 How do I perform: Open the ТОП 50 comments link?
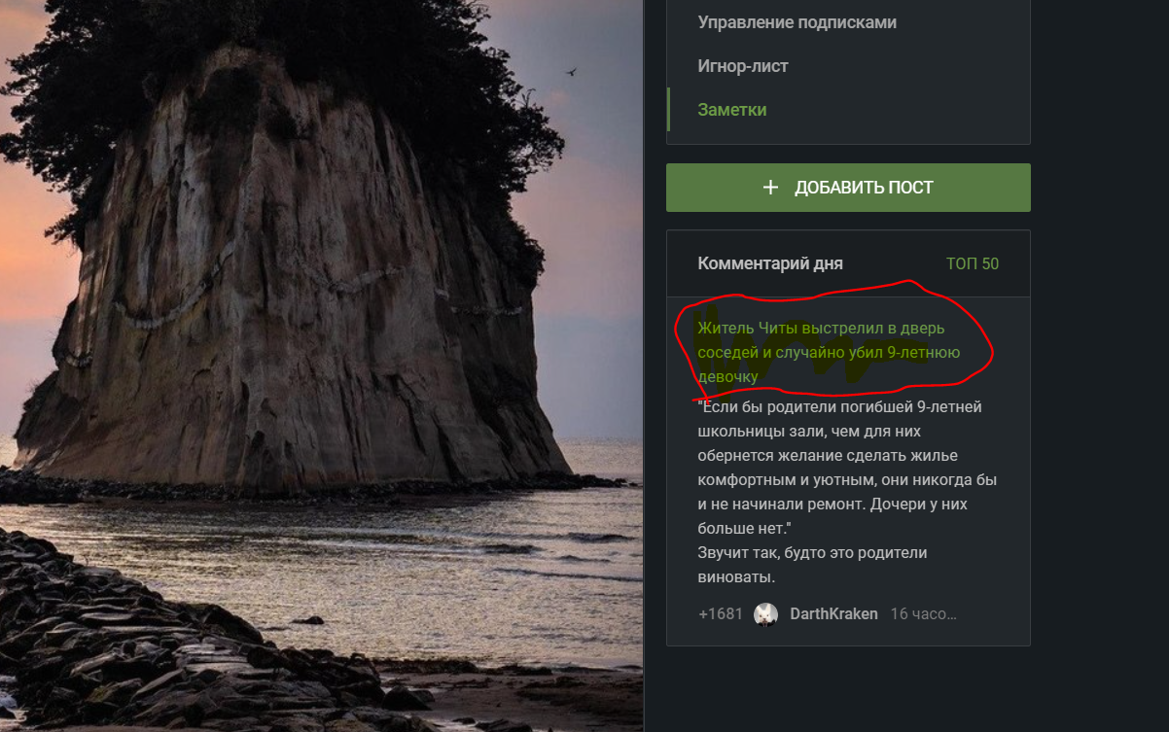pyautogui.click(x=973, y=263)
